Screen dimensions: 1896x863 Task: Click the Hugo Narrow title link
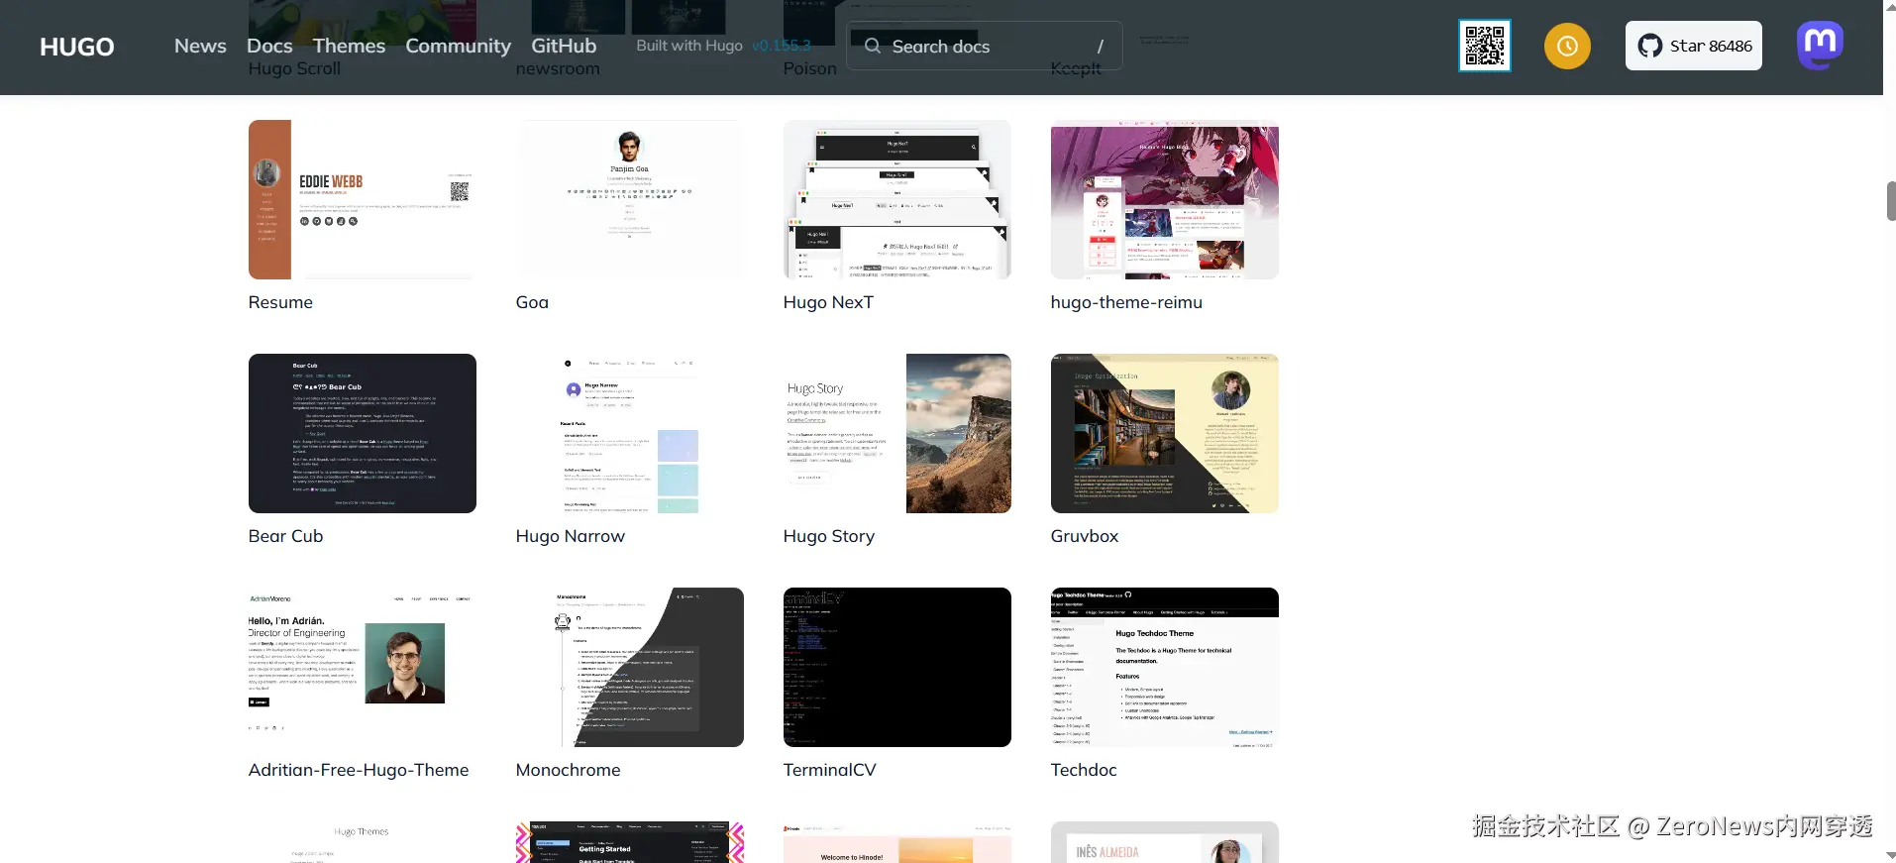[571, 536]
